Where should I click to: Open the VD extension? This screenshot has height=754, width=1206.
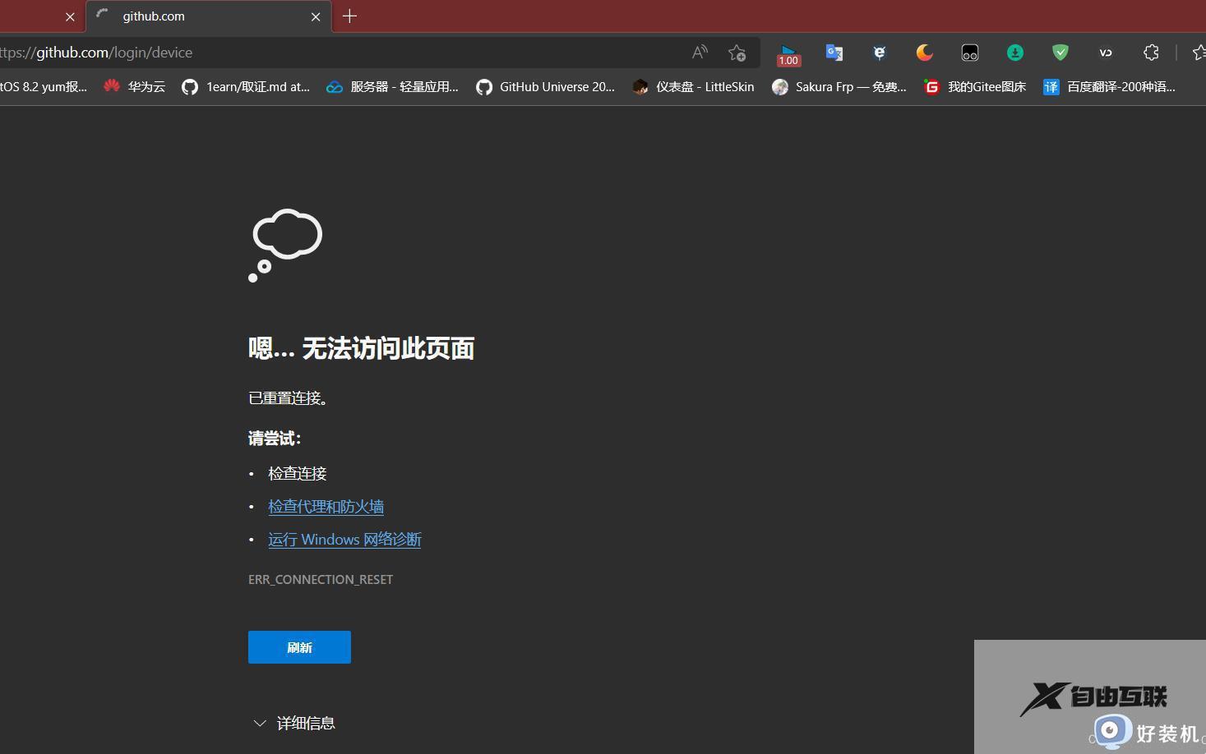coord(1105,52)
